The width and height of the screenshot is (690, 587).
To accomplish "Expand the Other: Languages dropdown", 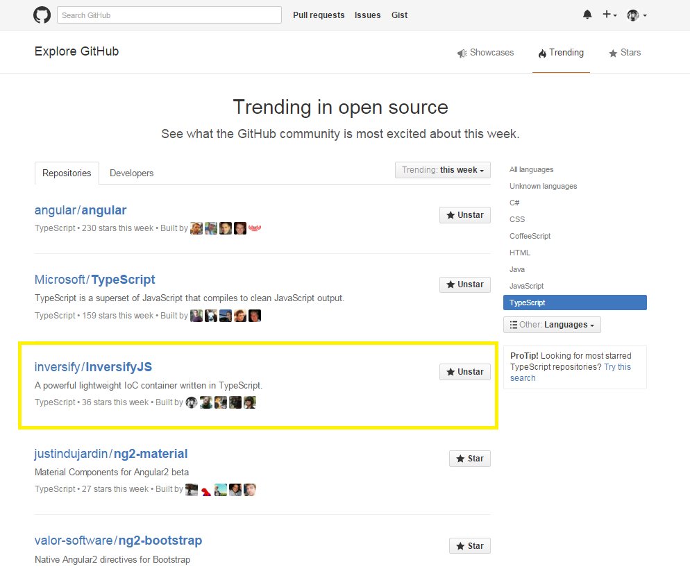I will coord(552,325).
